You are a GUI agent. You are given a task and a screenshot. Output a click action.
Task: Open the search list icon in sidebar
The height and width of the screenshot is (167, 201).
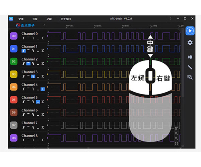click(x=190, y=77)
